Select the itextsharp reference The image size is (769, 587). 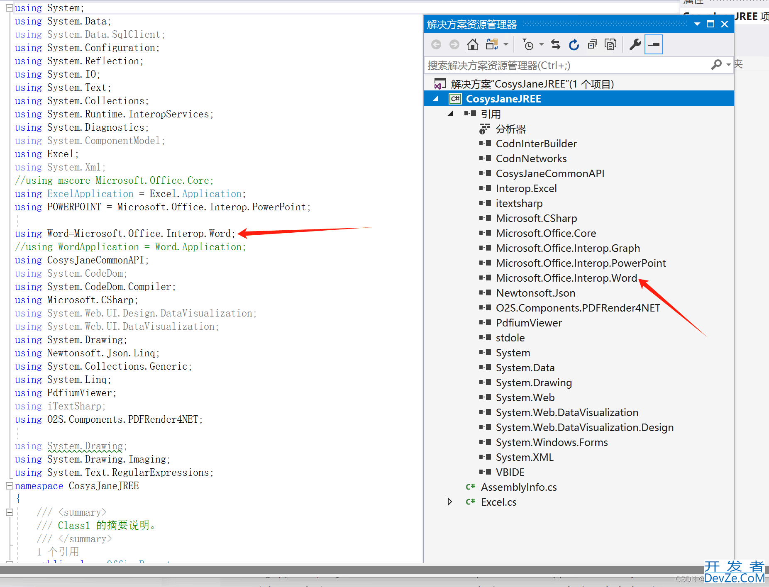pos(519,203)
